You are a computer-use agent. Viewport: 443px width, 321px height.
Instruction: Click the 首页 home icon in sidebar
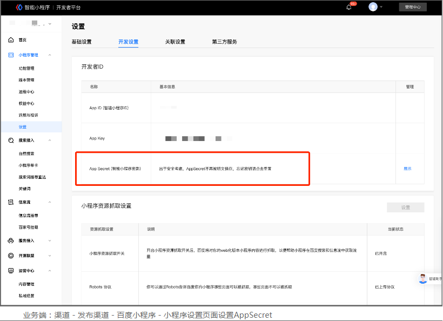click(x=11, y=40)
